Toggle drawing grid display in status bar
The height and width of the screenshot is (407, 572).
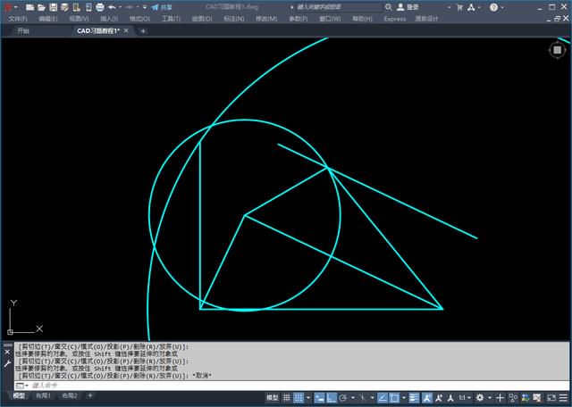286,398
